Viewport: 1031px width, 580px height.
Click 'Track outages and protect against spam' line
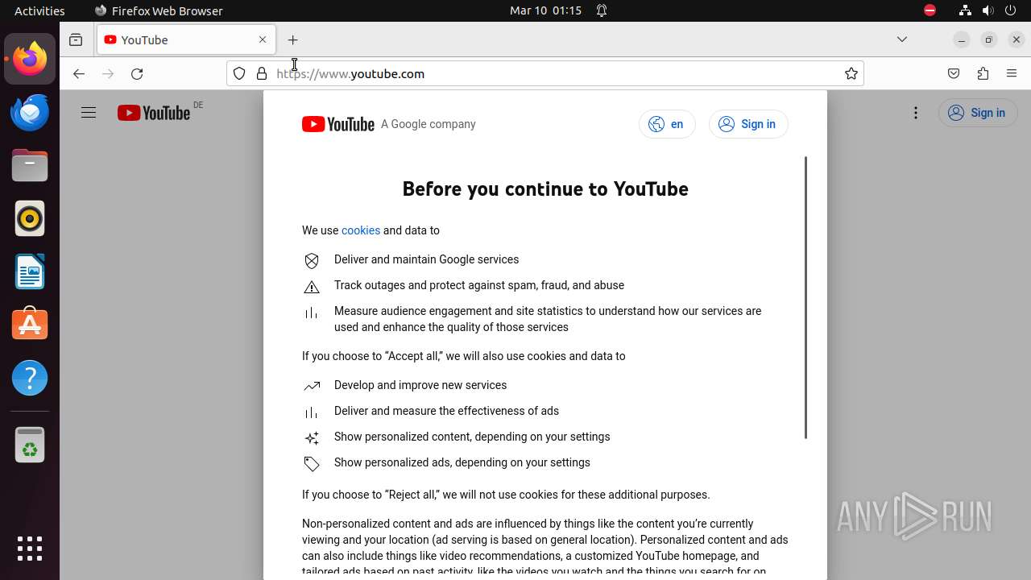[479, 285]
